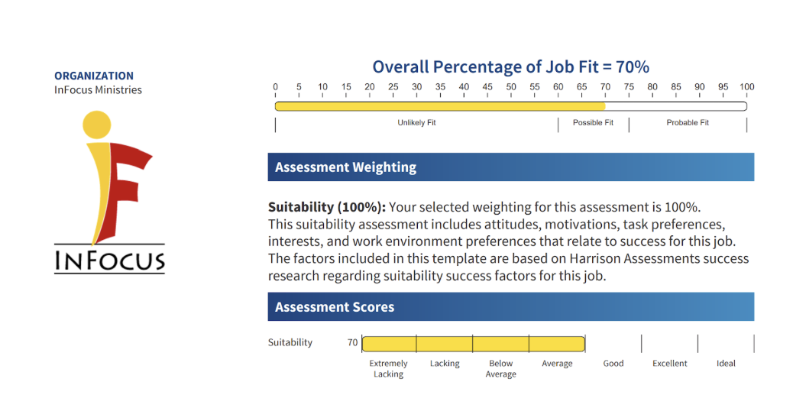Click the ORGANIZATION heading label
Screen dimensions: 793x395
click(x=94, y=76)
